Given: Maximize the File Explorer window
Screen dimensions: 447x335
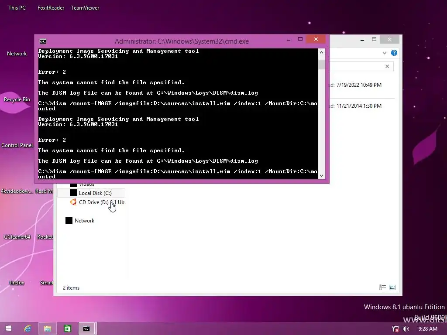Looking at the screenshot, I should [374, 40].
